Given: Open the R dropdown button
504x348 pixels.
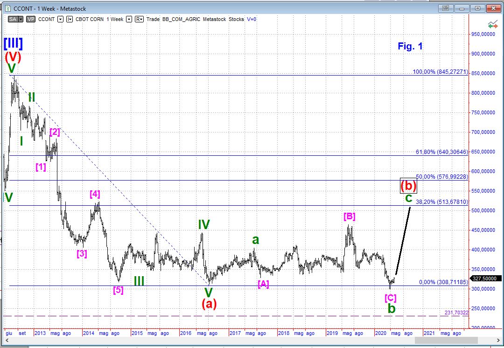Looking at the screenshot, I should pyautogui.click(x=139, y=19).
